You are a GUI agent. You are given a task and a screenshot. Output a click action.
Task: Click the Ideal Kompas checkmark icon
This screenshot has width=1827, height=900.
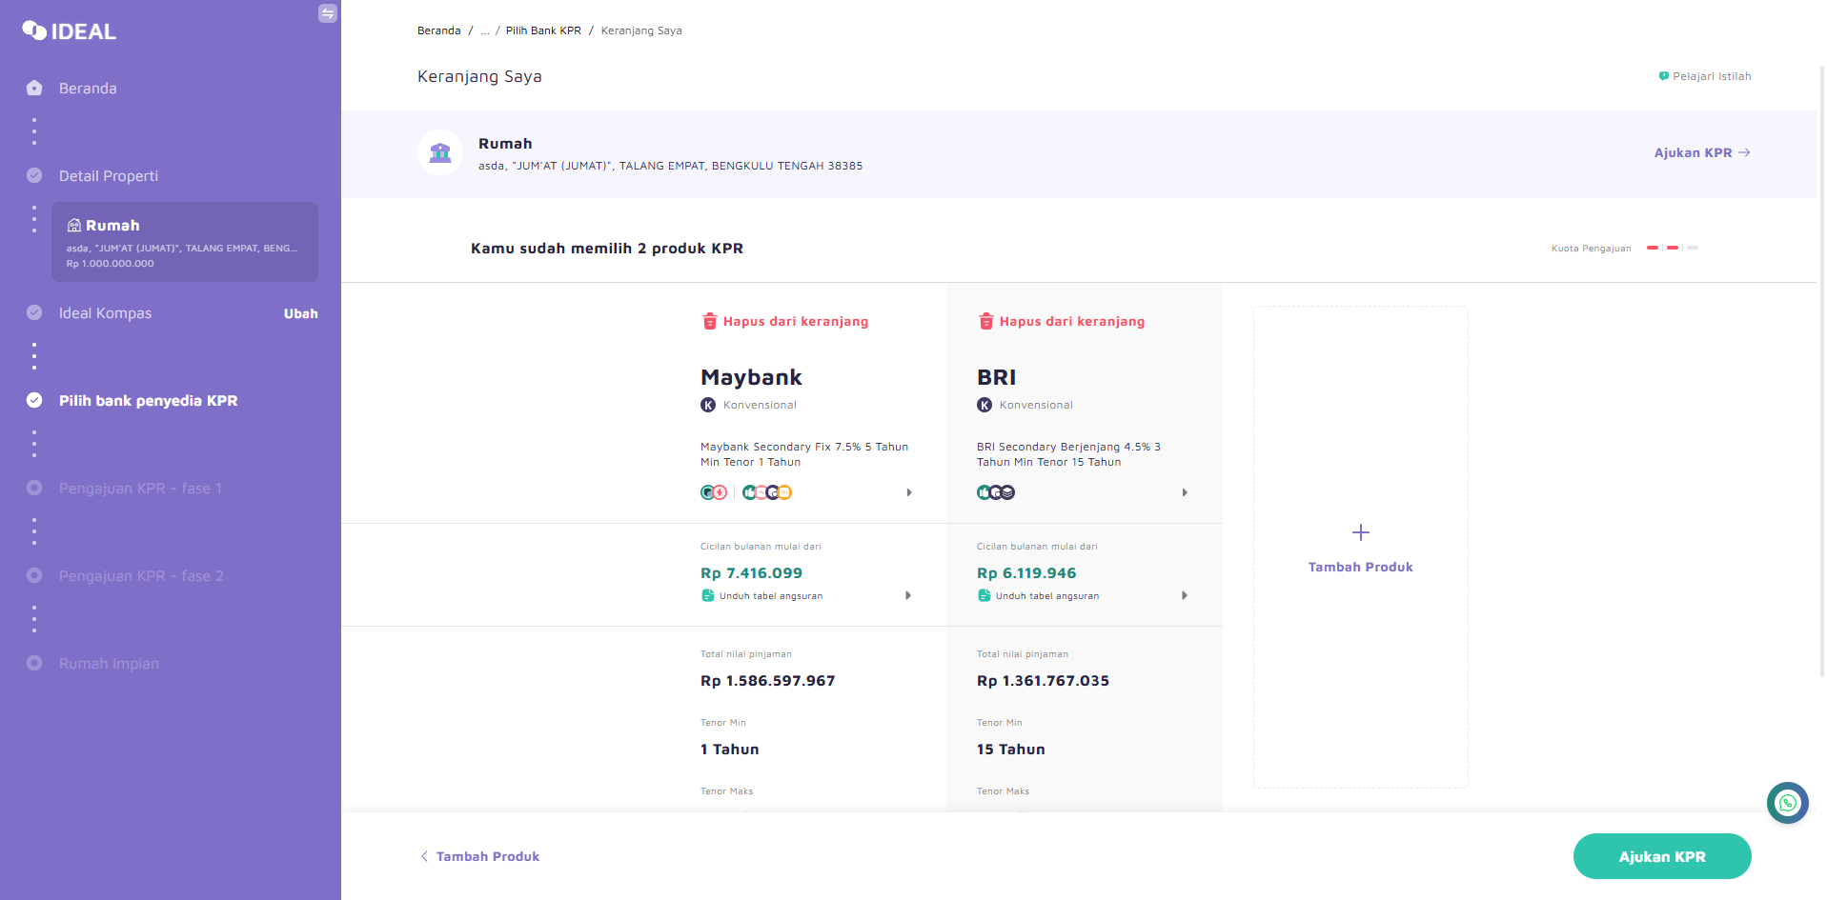coord(34,312)
